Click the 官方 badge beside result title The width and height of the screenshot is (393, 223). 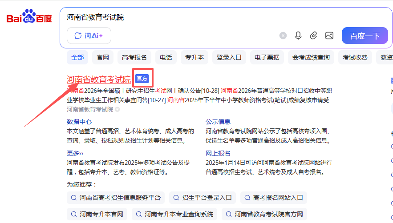(142, 79)
